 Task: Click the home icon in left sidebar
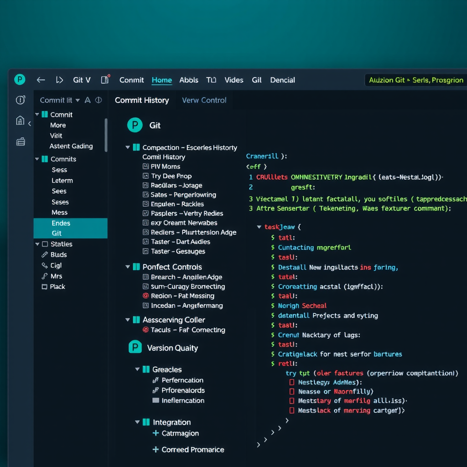pos(21,120)
